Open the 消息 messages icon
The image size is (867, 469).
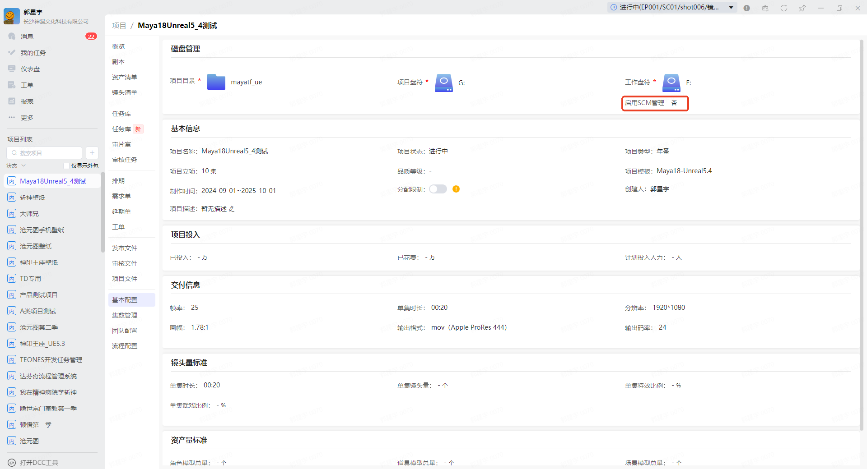tap(12, 37)
